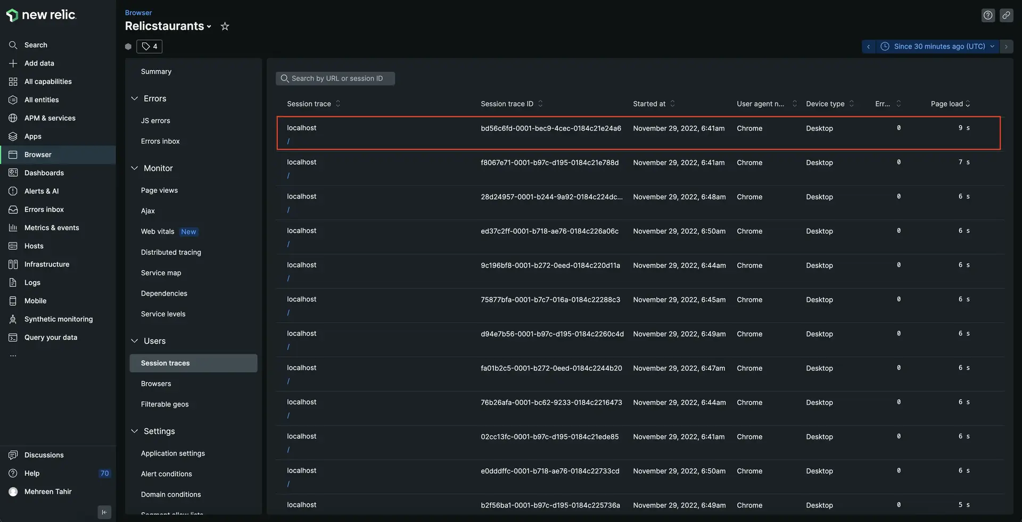Open Alerts & AI in sidebar
1022x522 pixels.
pyautogui.click(x=42, y=191)
